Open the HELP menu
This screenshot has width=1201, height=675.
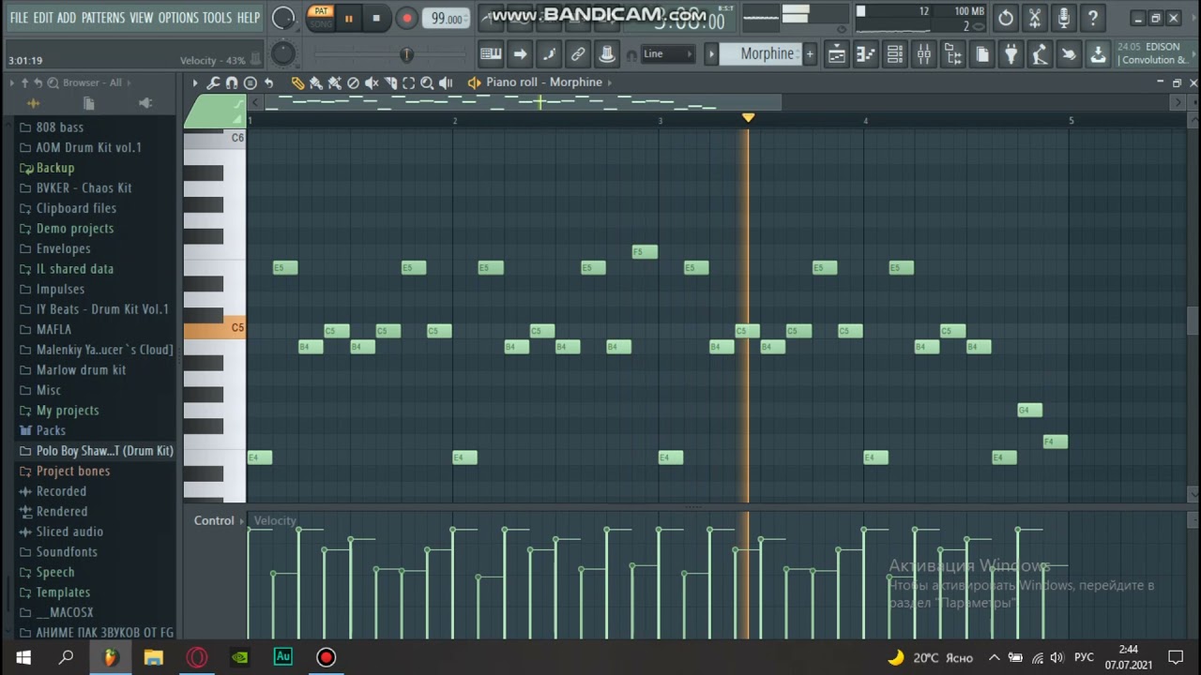(x=249, y=18)
